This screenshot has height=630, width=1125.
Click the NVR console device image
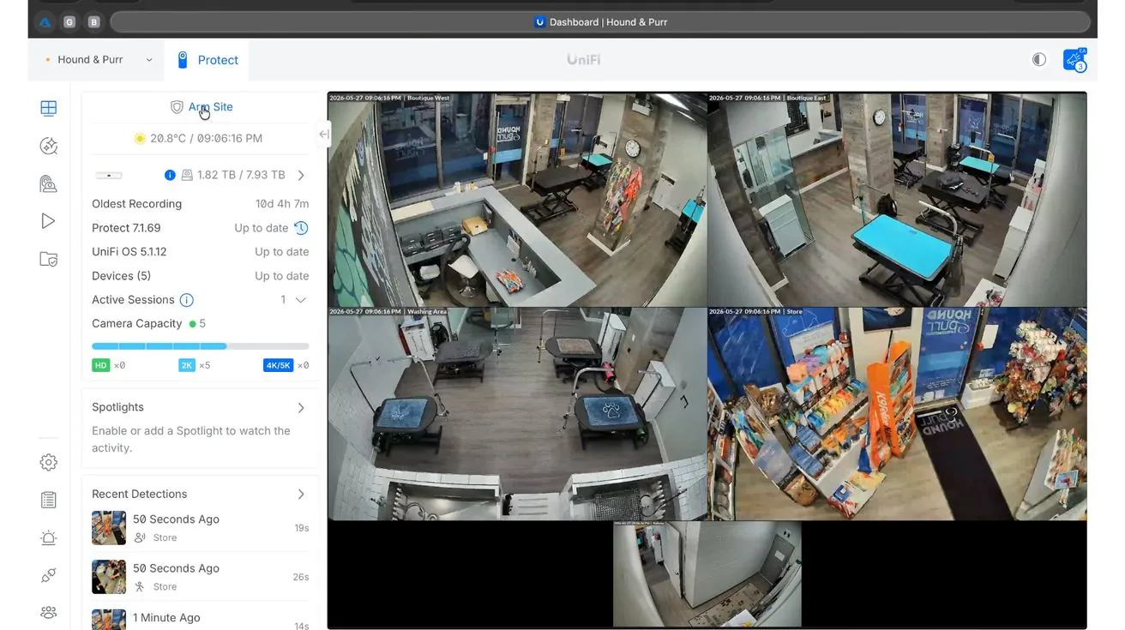(x=109, y=175)
